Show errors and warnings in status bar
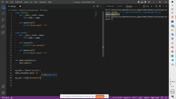Screen dimensions: 176x99 (x=5, y=98)
